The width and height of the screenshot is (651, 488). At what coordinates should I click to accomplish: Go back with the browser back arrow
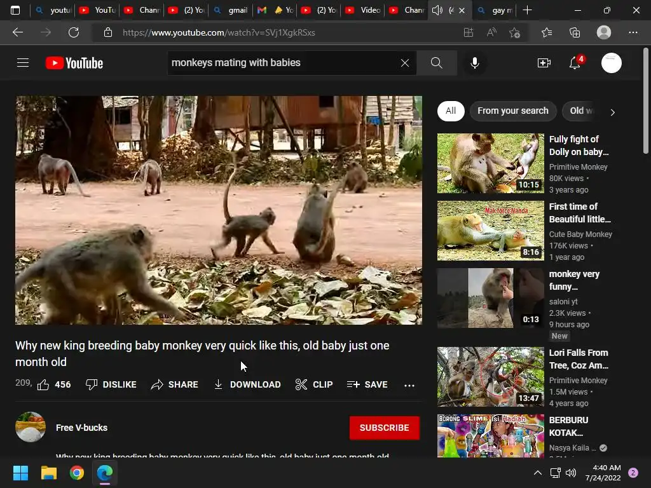click(17, 32)
